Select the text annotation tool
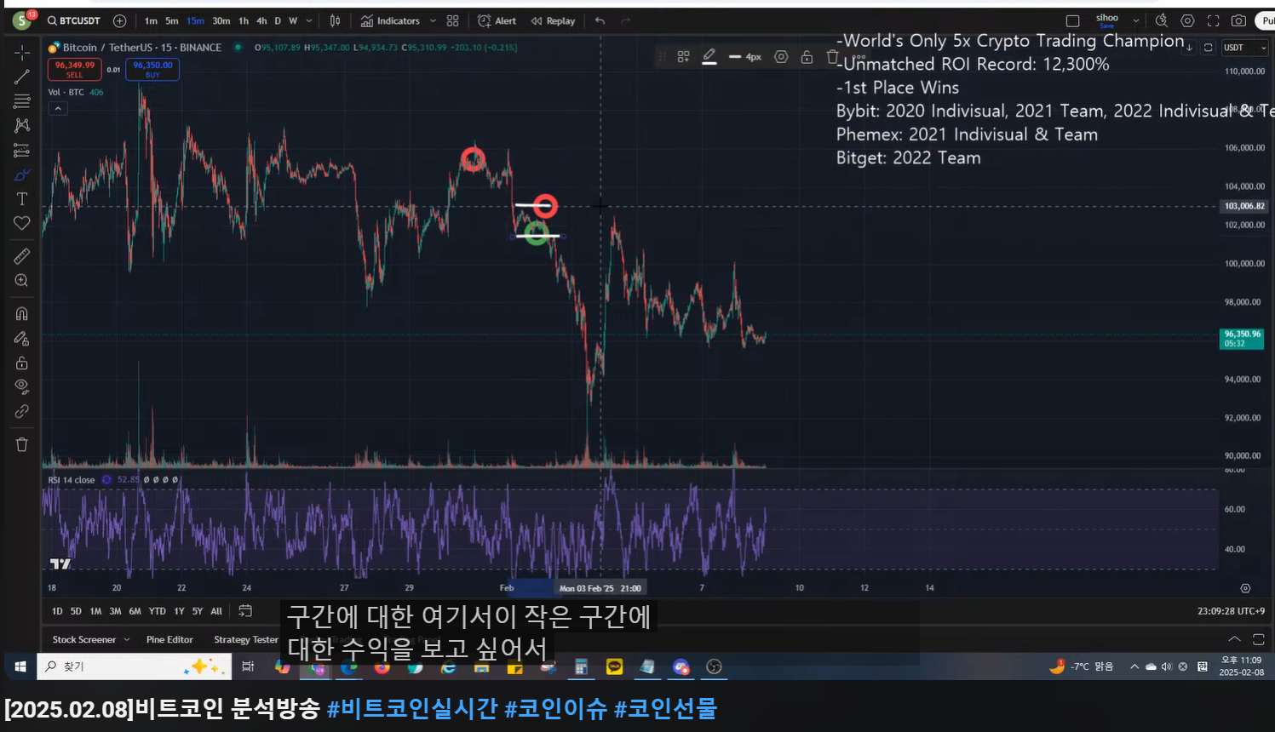This screenshot has height=732, width=1275. pyautogui.click(x=22, y=198)
